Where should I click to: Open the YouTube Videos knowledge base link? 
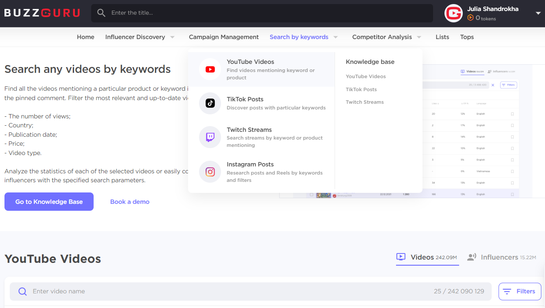tap(366, 76)
